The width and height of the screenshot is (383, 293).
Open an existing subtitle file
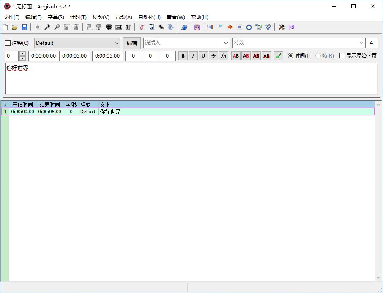pyautogui.click(x=14, y=27)
